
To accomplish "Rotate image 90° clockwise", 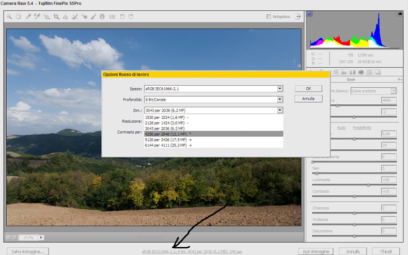I will 131,17.
